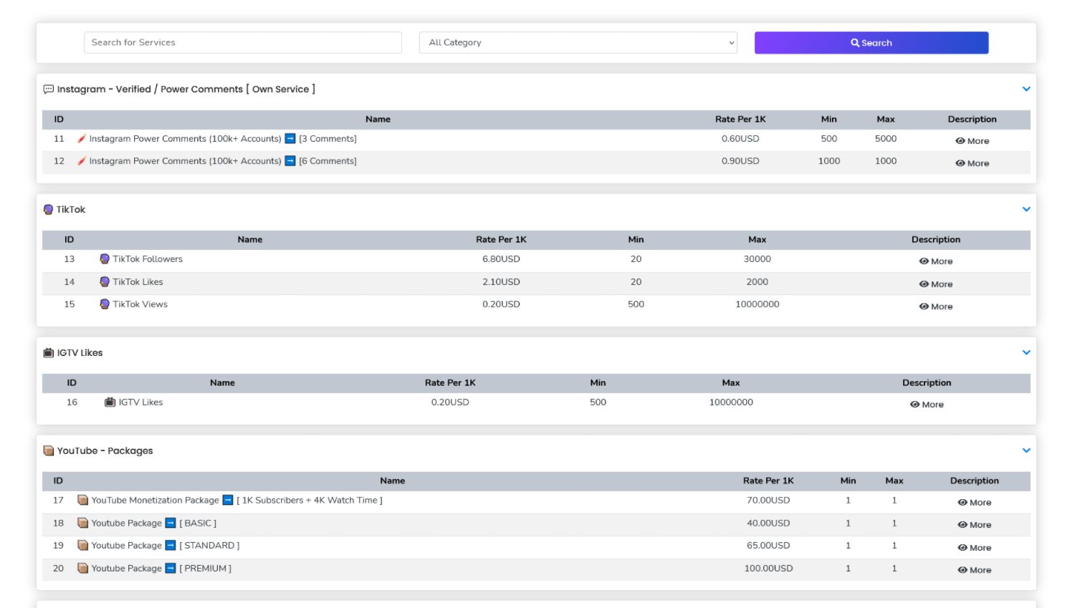Click the firecracker icon in service row 11

click(82, 139)
